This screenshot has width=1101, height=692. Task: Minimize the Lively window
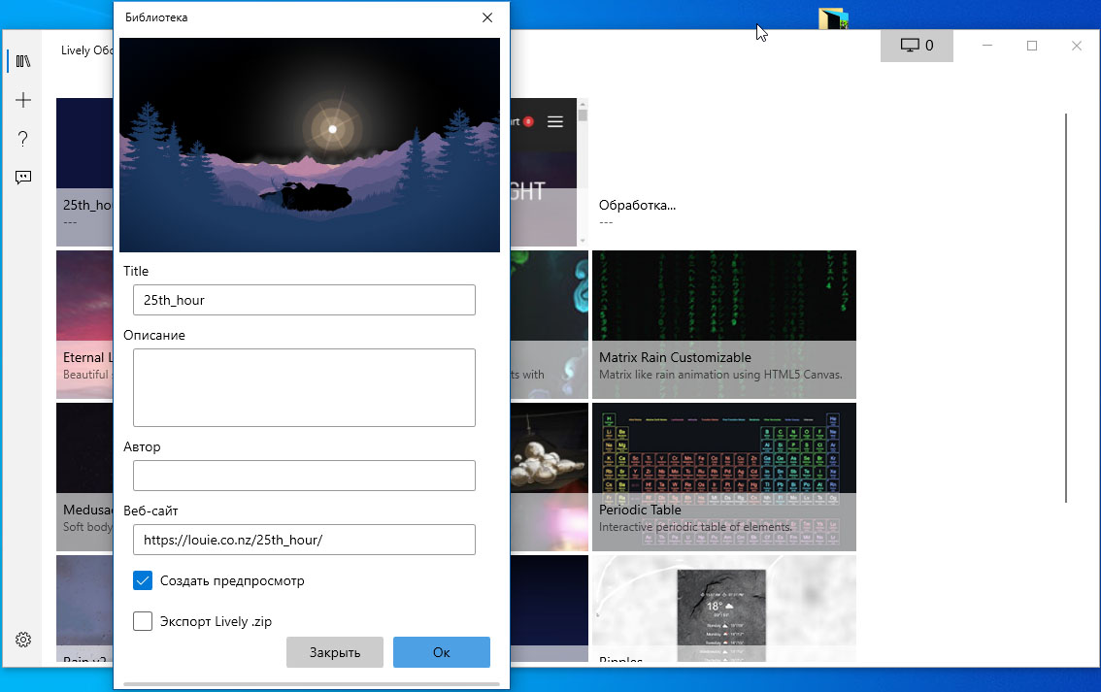tap(986, 46)
